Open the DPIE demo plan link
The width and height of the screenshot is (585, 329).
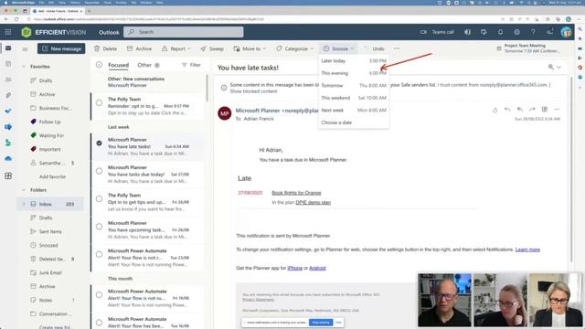[x=313, y=203]
